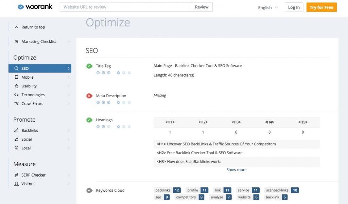Image resolution: width=348 pixels, height=204 pixels.
Task: Select SEO in the Optimize menu
Action: click(40, 68)
